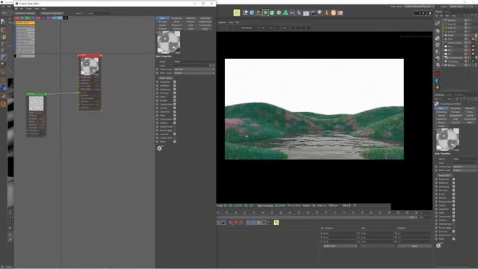Open the Size mode dropdown in coordinates
The image size is (478, 269).
pyautogui.click(x=377, y=246)
